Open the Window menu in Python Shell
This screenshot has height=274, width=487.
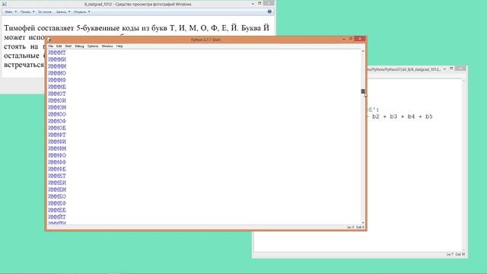click(107, 46)
